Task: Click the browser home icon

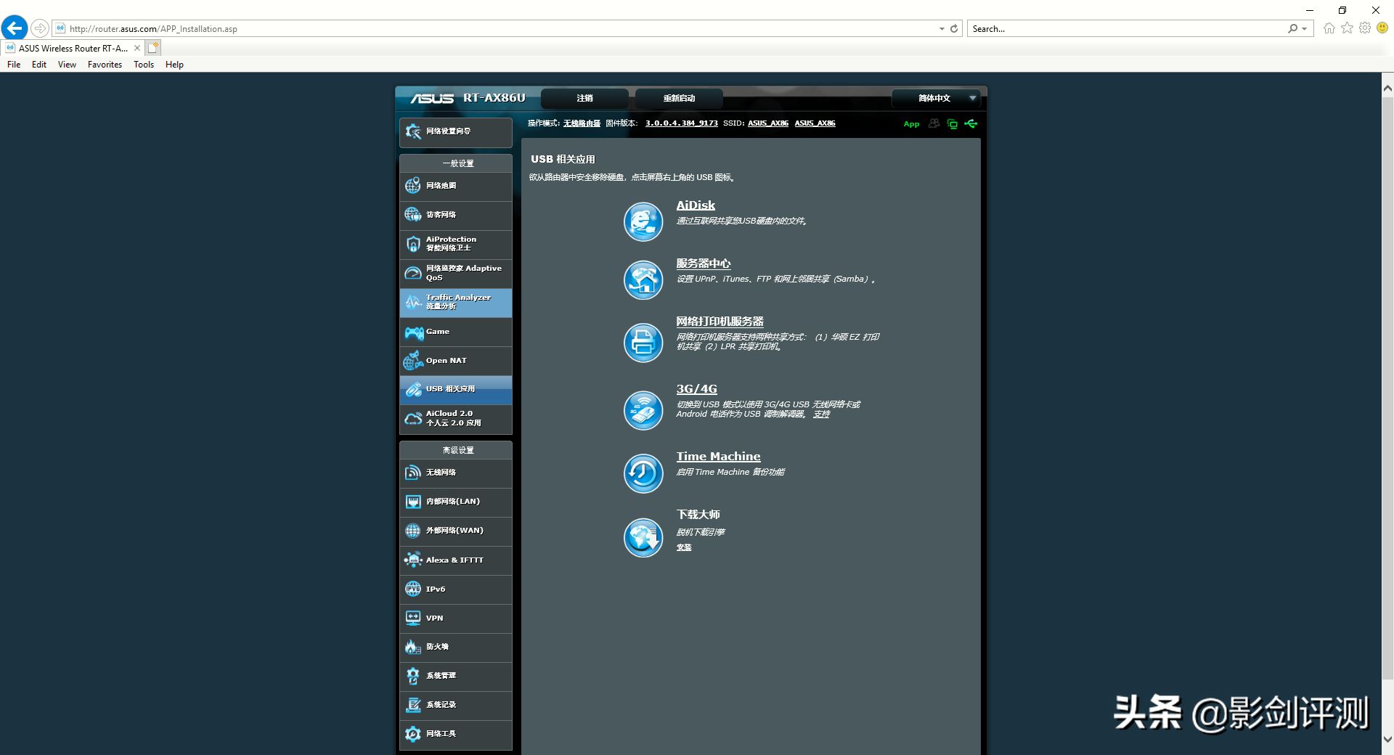Action: (x=1329, y=28)
